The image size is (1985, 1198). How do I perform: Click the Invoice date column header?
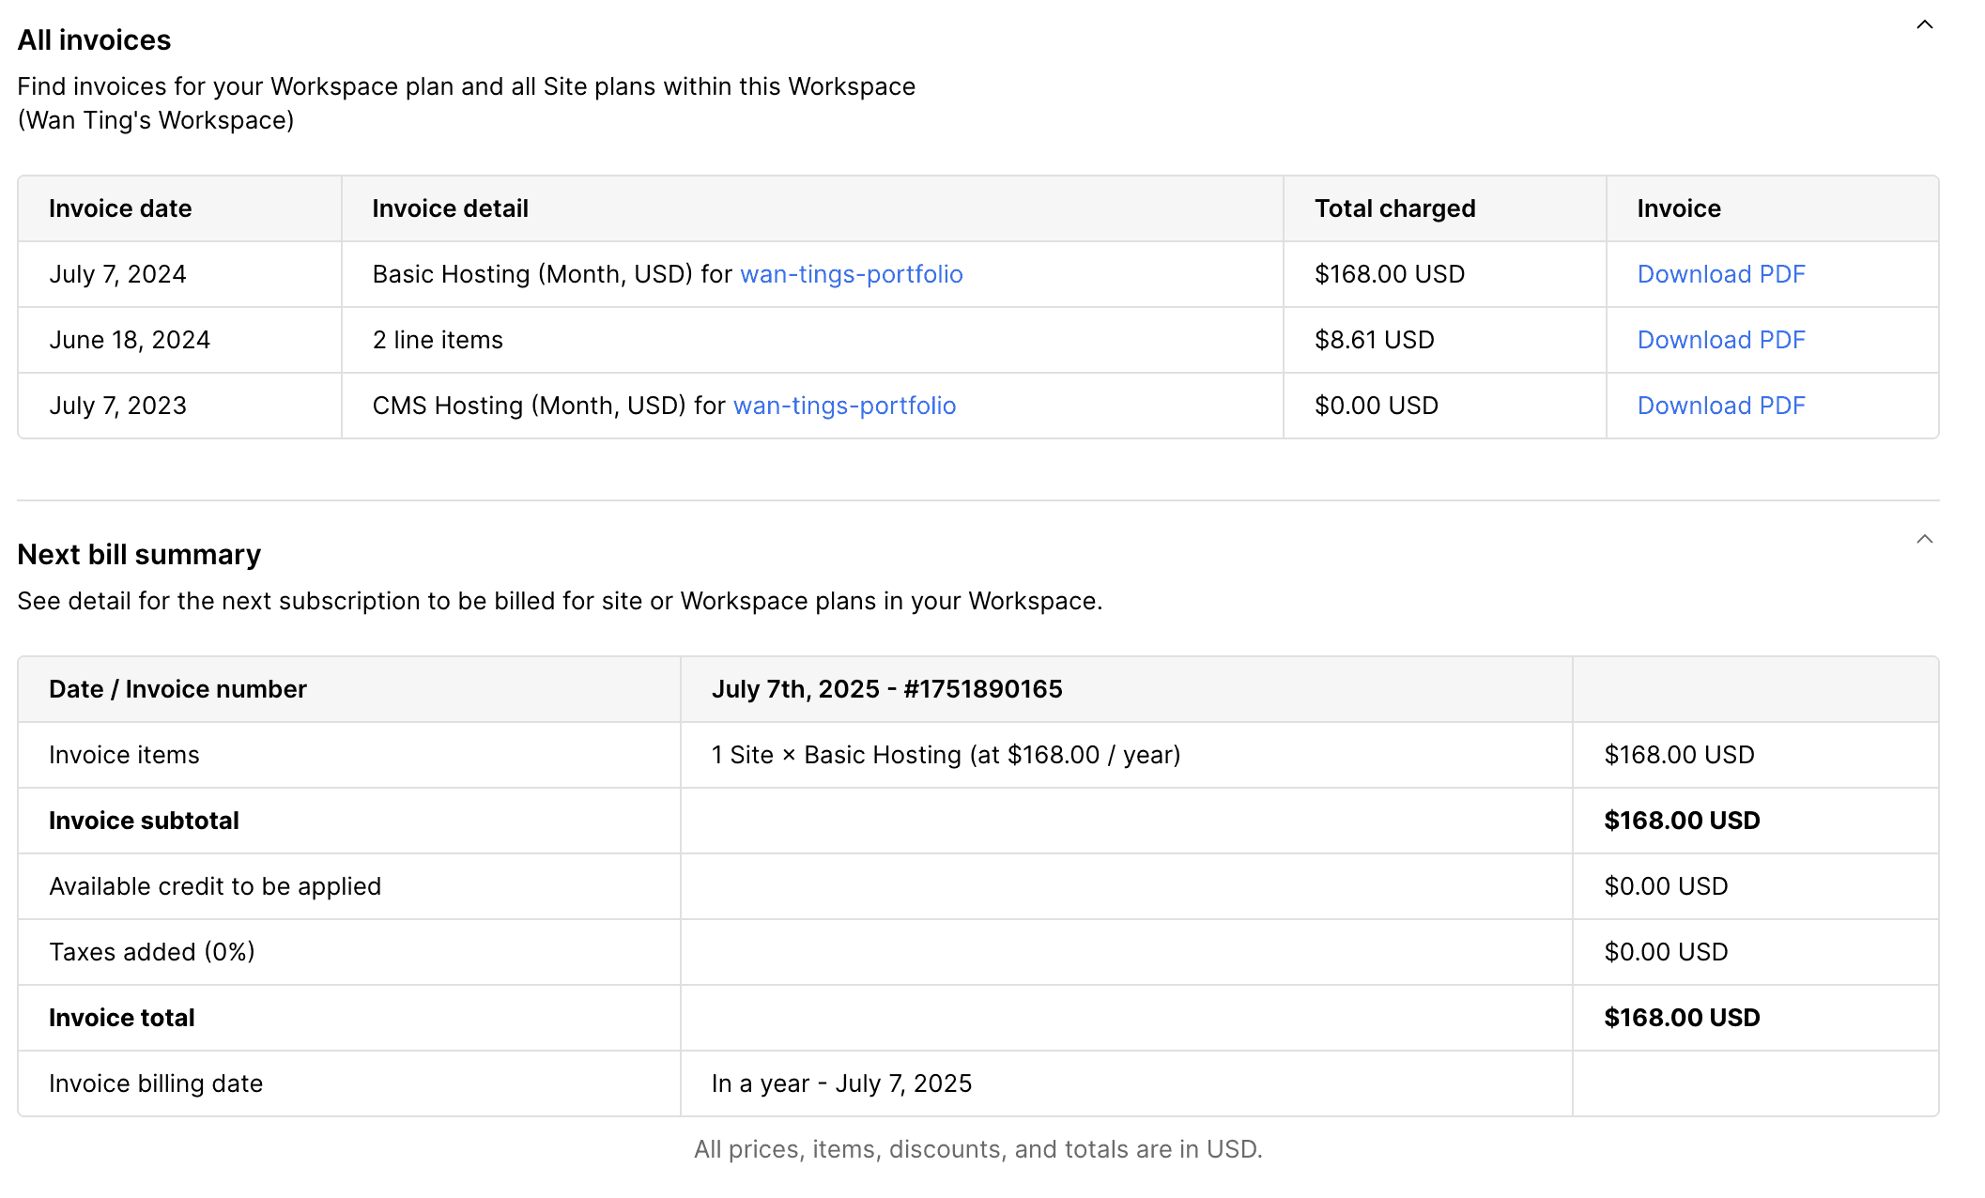(120, 208)
